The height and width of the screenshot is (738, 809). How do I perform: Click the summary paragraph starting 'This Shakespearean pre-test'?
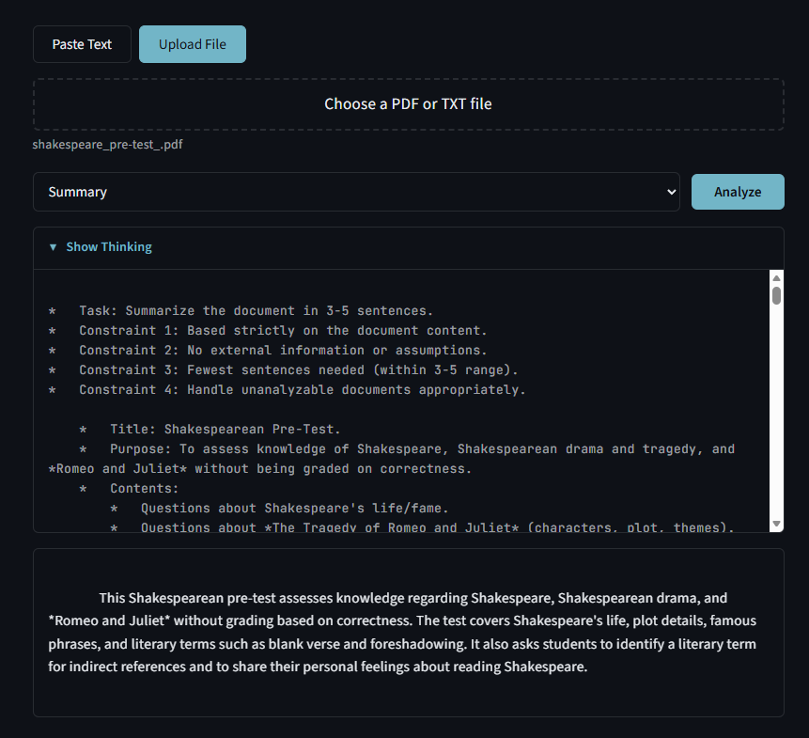[402, 632]
